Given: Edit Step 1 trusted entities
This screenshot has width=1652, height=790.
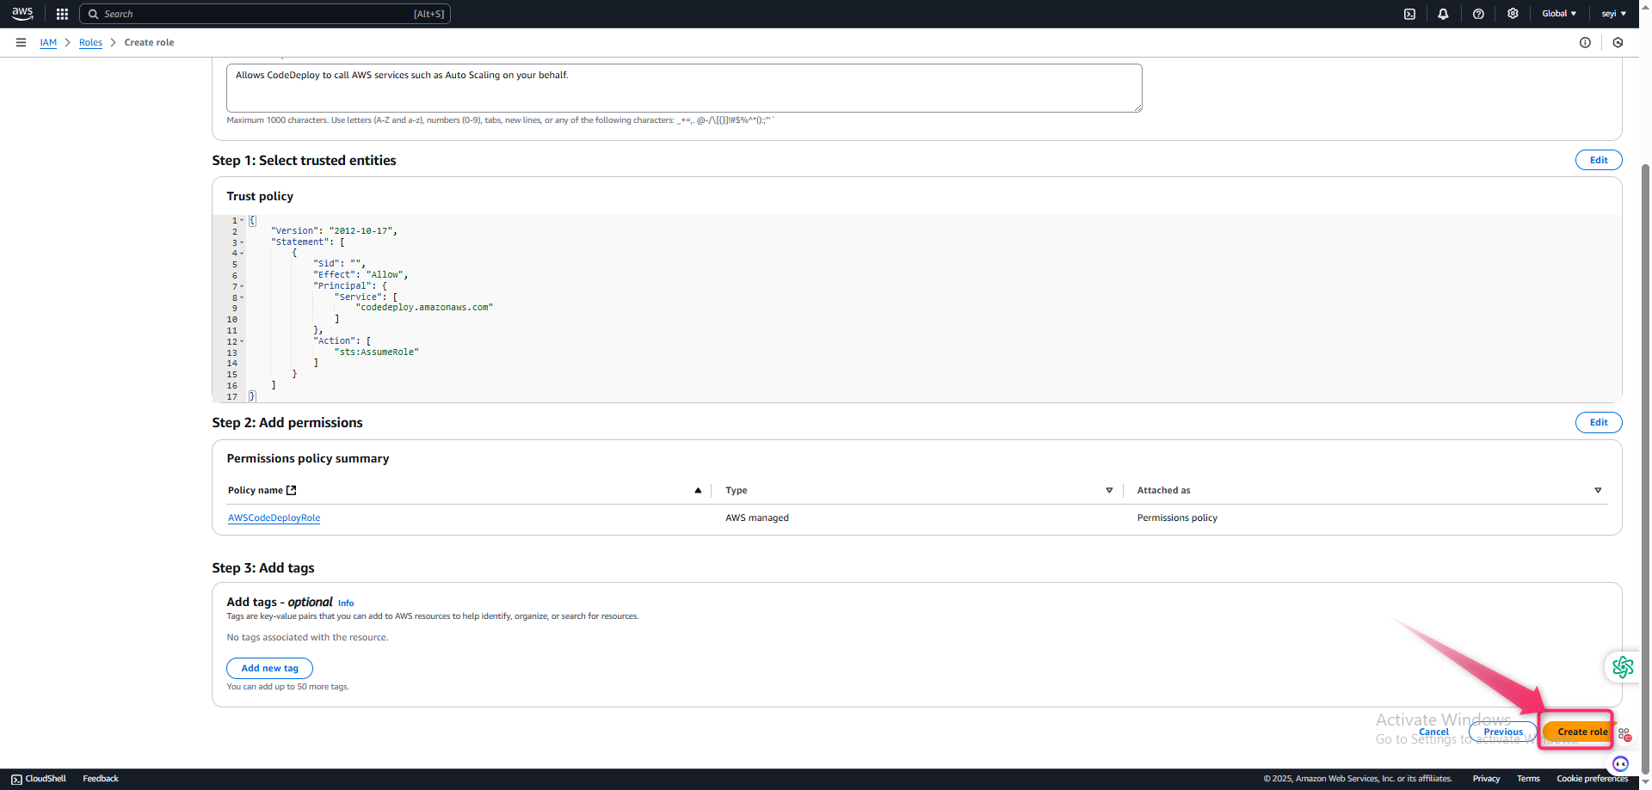Looking at the screenshot, I should [1599, 160].
